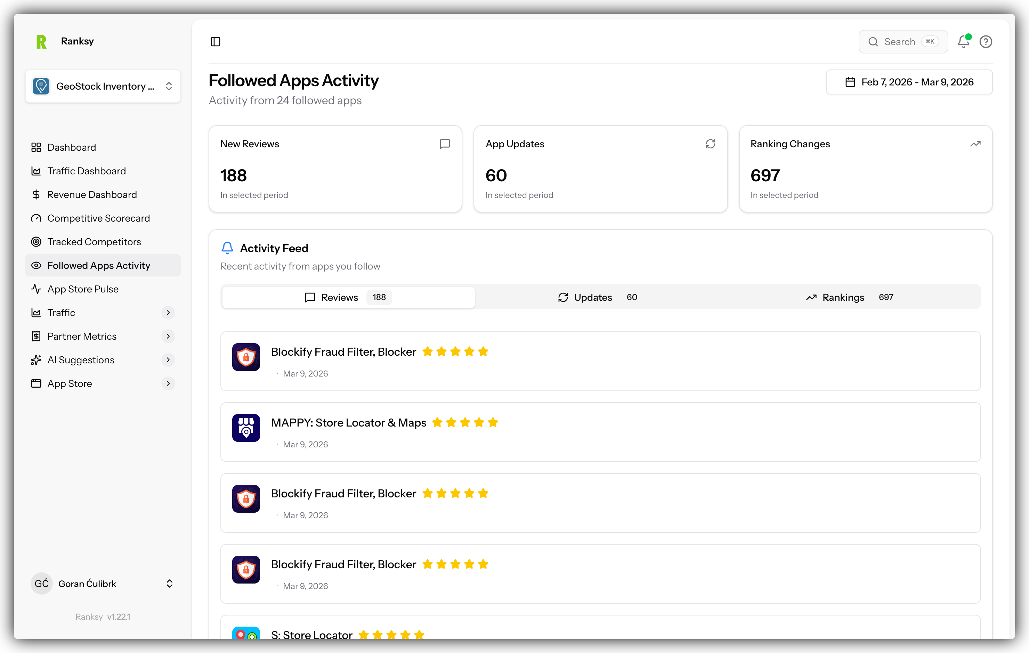Open Competitive Scorecard page
Image resolution: width=1029 pixels, height=653 pixels.
click(103, 218)
